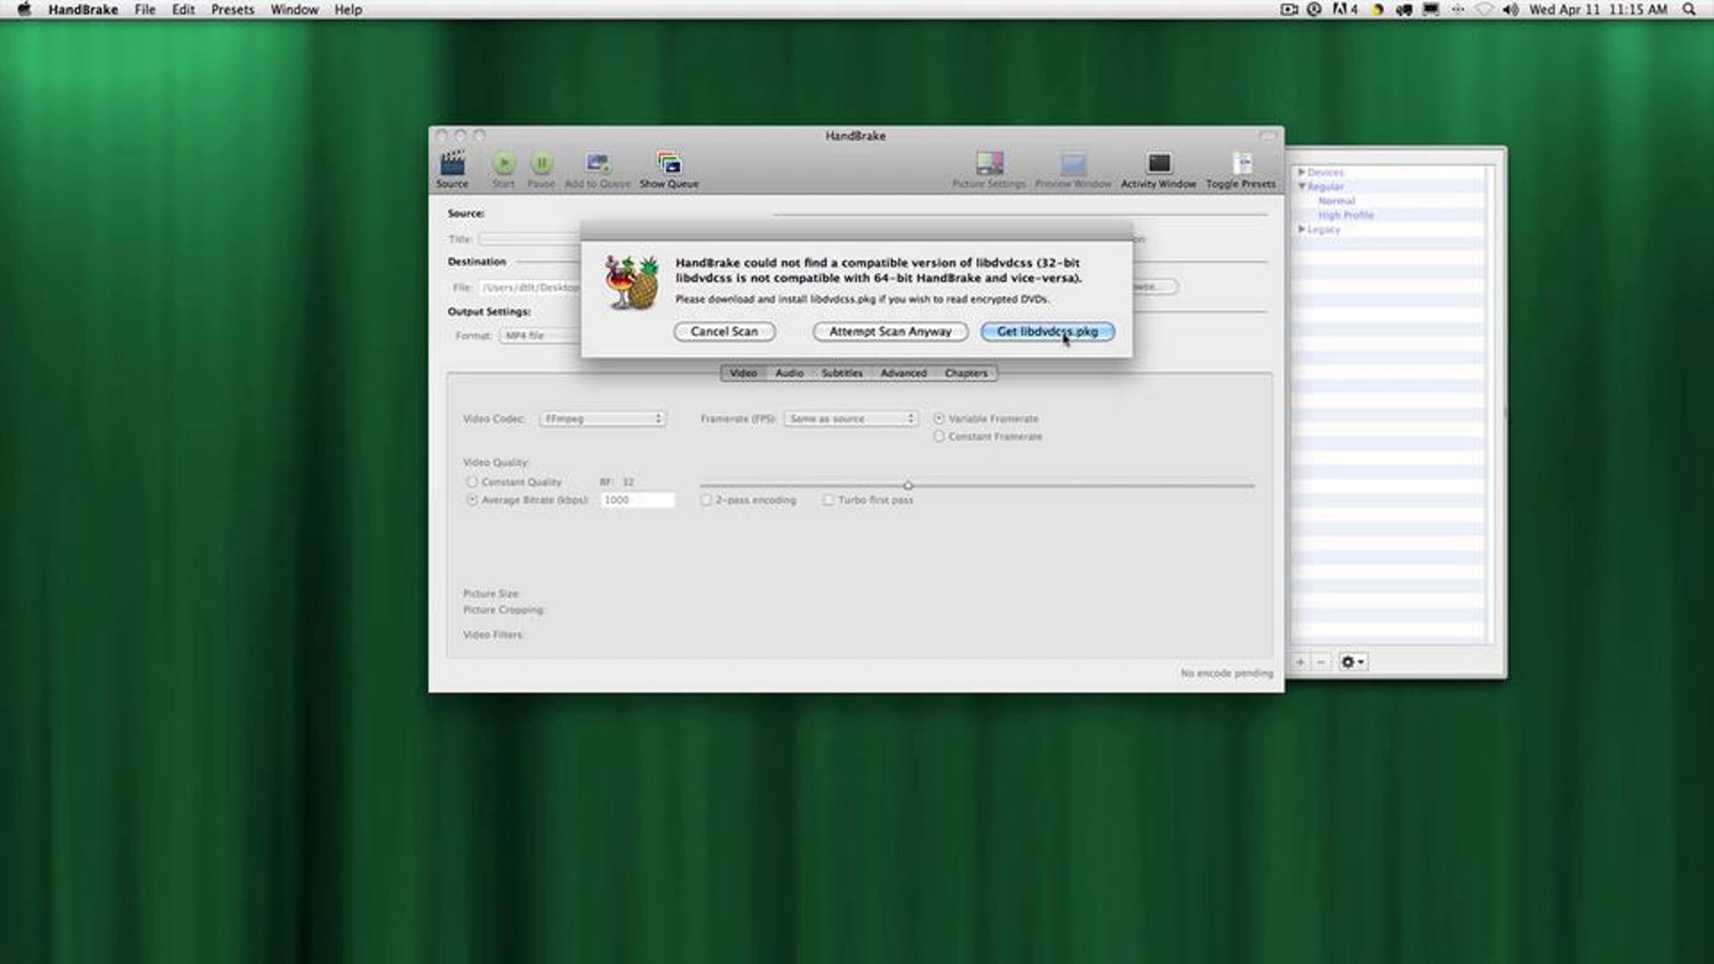Click the Average Bitrate input field
1714x964 pixels.
click(637, 501)
